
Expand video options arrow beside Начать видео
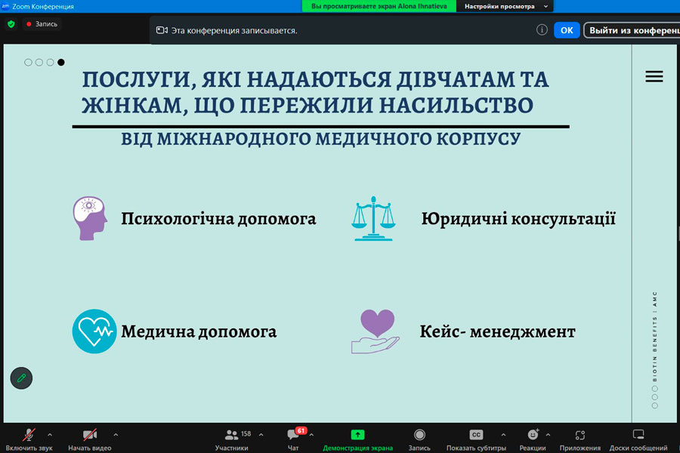[116, 434]
